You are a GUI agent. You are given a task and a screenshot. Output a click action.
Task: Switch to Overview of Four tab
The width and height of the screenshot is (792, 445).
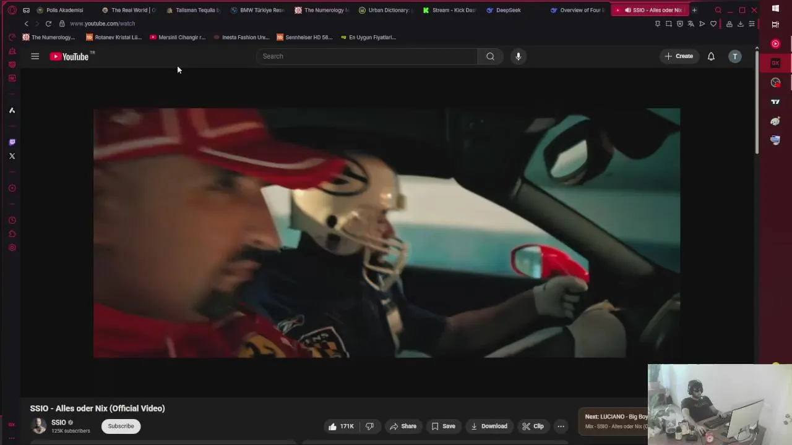click(x=578, y=10)
